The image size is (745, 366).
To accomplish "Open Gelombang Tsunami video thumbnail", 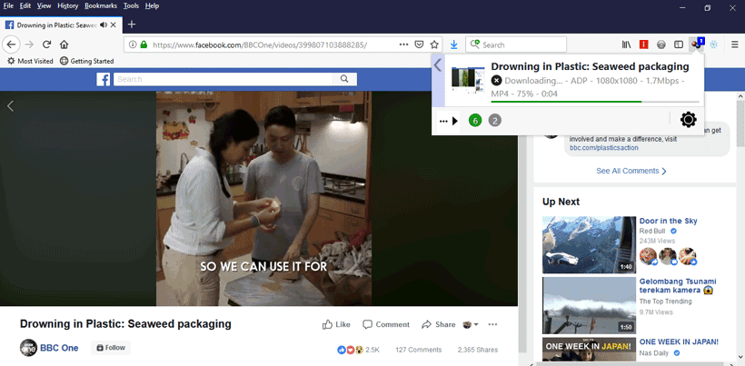I will coord(589,306).
